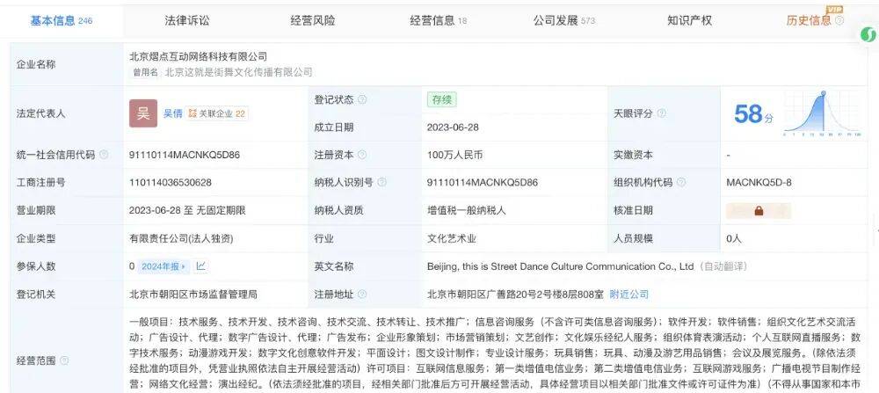Click the help icon beside 历史信息

coord(839,21)
